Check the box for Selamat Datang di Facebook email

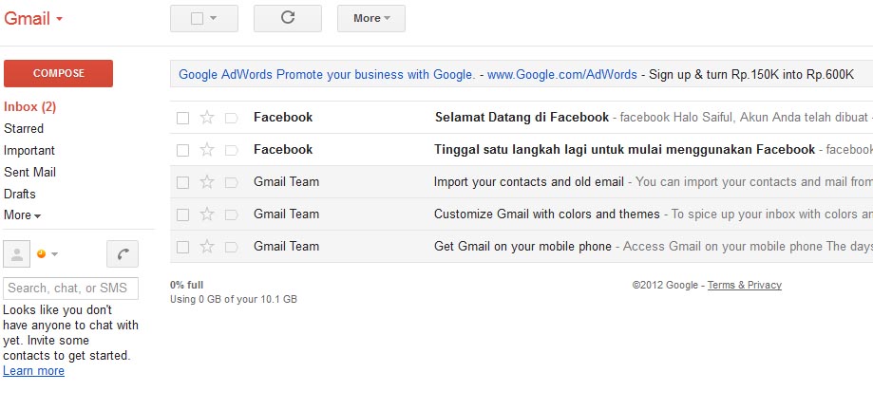pyautogui.click(x=182, y=118)
